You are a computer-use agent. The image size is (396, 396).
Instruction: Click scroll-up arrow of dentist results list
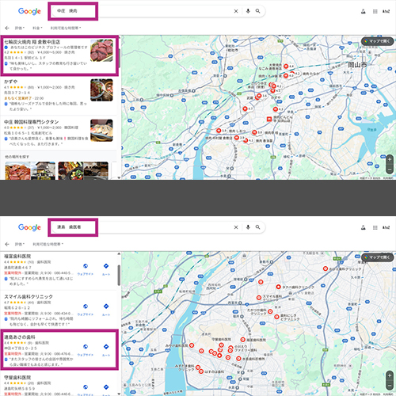119,254
